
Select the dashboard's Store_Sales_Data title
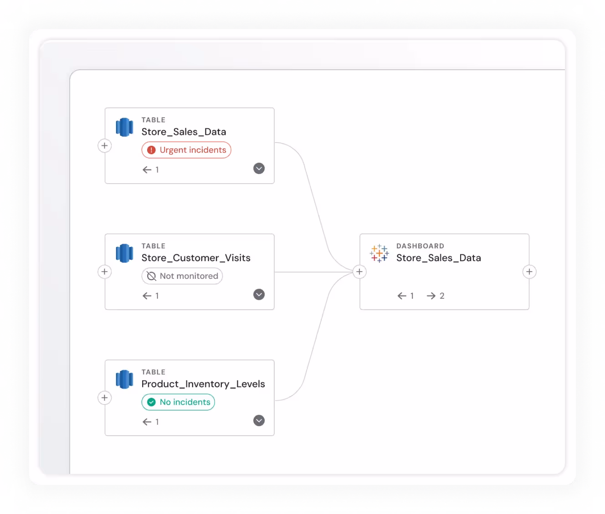pyautogui.click(x=439, y=258)
